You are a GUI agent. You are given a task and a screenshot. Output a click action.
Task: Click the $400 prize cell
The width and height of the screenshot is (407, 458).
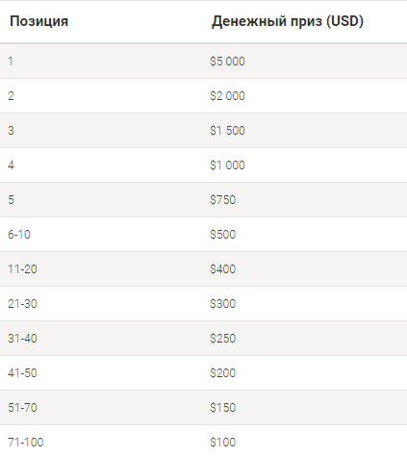[223, 269]
